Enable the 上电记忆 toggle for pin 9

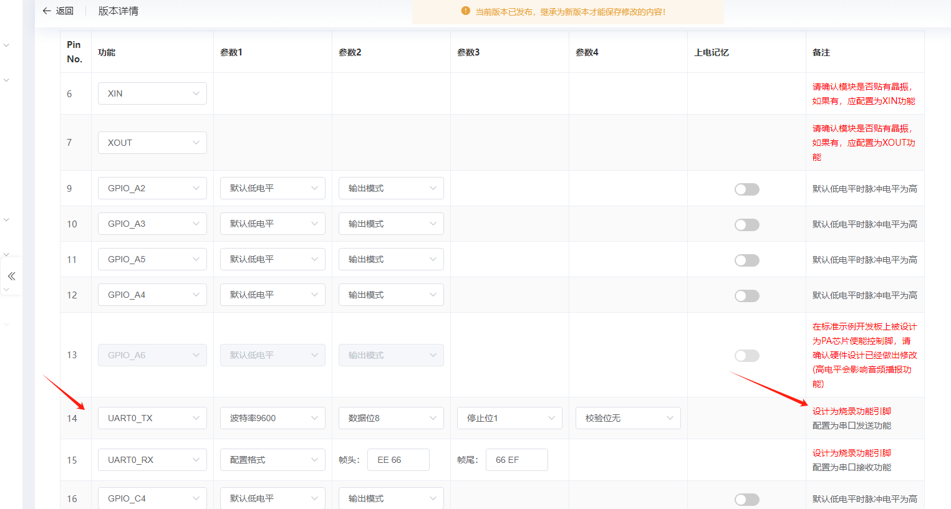[x=746, y=189]
